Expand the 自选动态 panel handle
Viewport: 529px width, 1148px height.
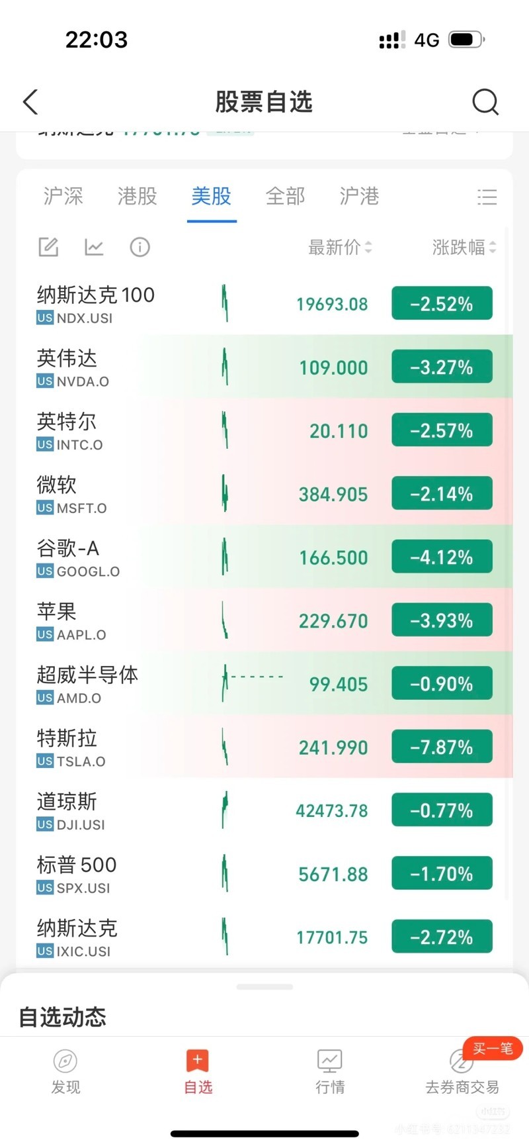point(264,986)
